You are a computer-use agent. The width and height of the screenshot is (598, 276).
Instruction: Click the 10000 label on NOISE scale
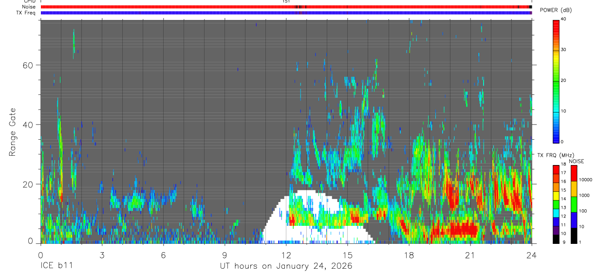point(585,180)
